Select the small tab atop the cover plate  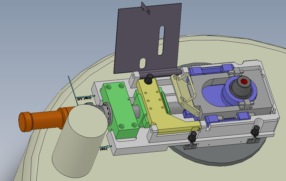pyautogui.click(x=145, y=8)
